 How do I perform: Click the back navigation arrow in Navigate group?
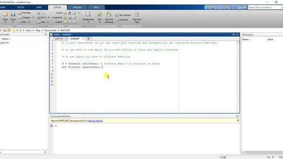click(x=39, y=13)
